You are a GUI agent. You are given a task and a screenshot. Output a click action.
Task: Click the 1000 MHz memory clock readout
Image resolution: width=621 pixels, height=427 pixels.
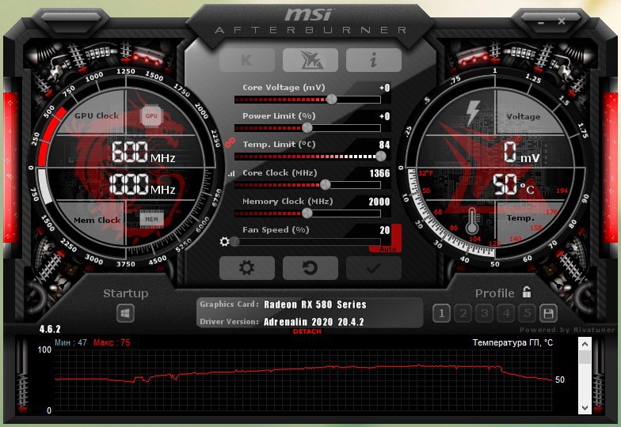[x=143, y=185]
